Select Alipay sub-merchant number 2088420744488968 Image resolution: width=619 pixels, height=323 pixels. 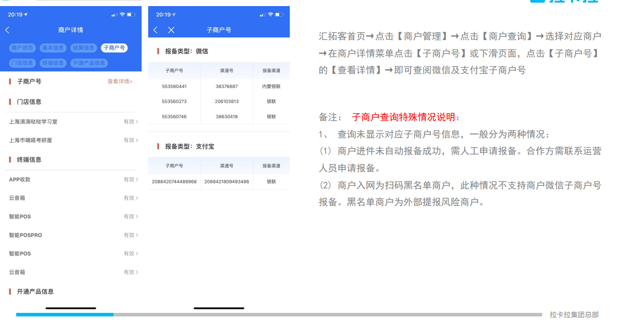pyautogui.click(x=174, y=182)
